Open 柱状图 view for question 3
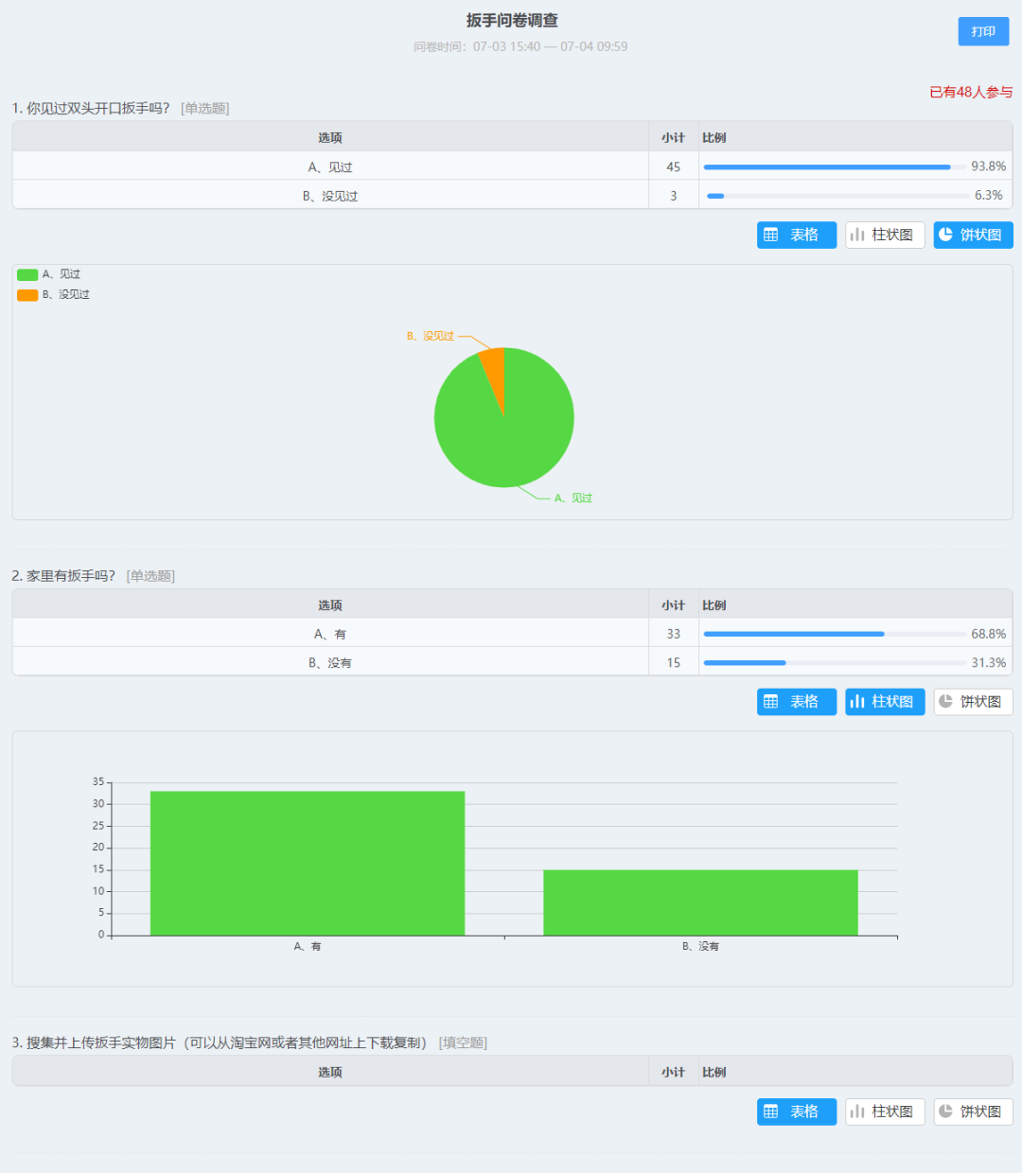This screenshot has height=1173, width=1022. coord(884,1112)
